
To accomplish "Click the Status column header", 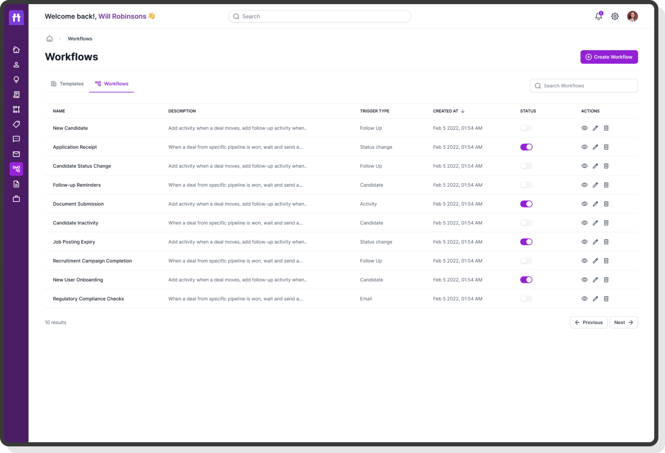I will pos(528,111).
